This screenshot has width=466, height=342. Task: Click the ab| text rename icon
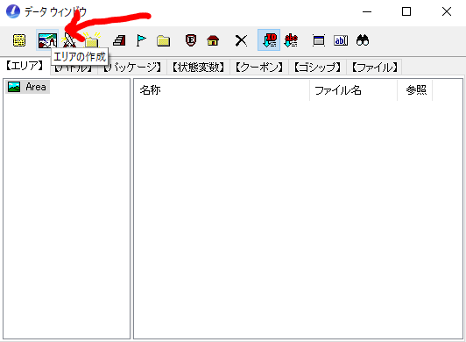(x=341, y=40)
